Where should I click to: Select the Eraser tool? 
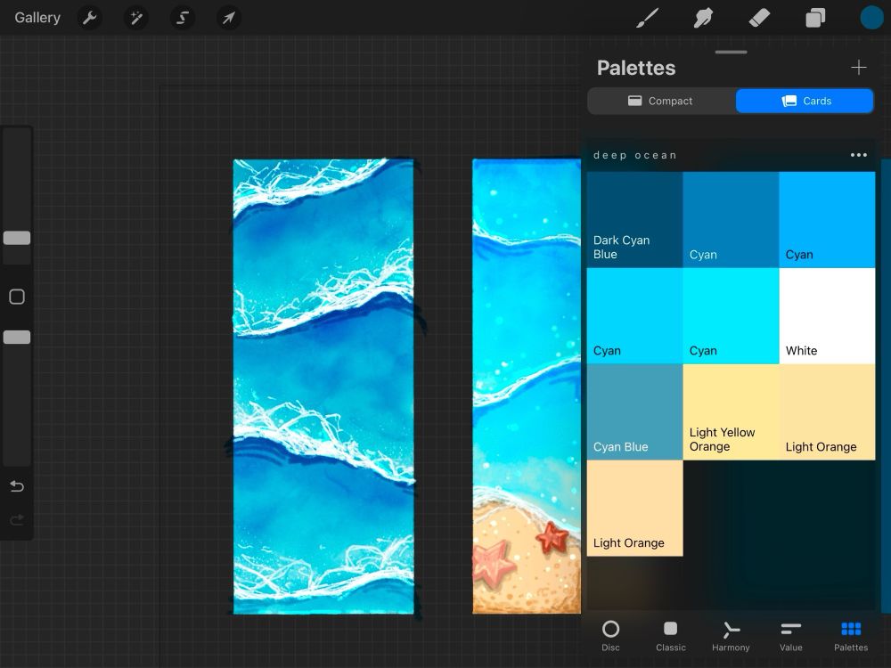[759, 18]
